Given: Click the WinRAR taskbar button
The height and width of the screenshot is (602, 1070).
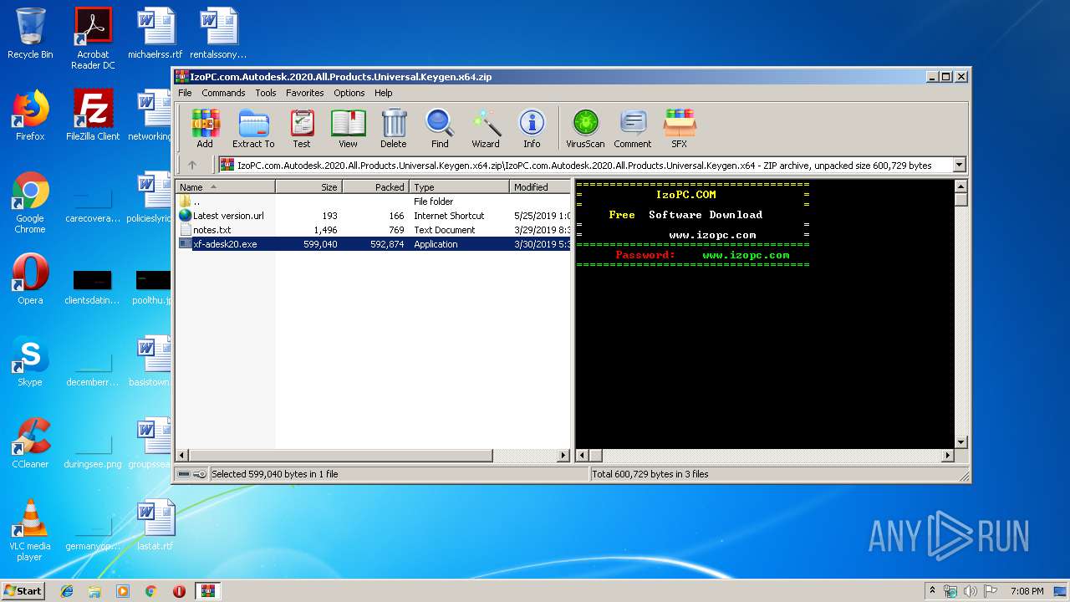Looking at the screenshot, I should 207,591.
